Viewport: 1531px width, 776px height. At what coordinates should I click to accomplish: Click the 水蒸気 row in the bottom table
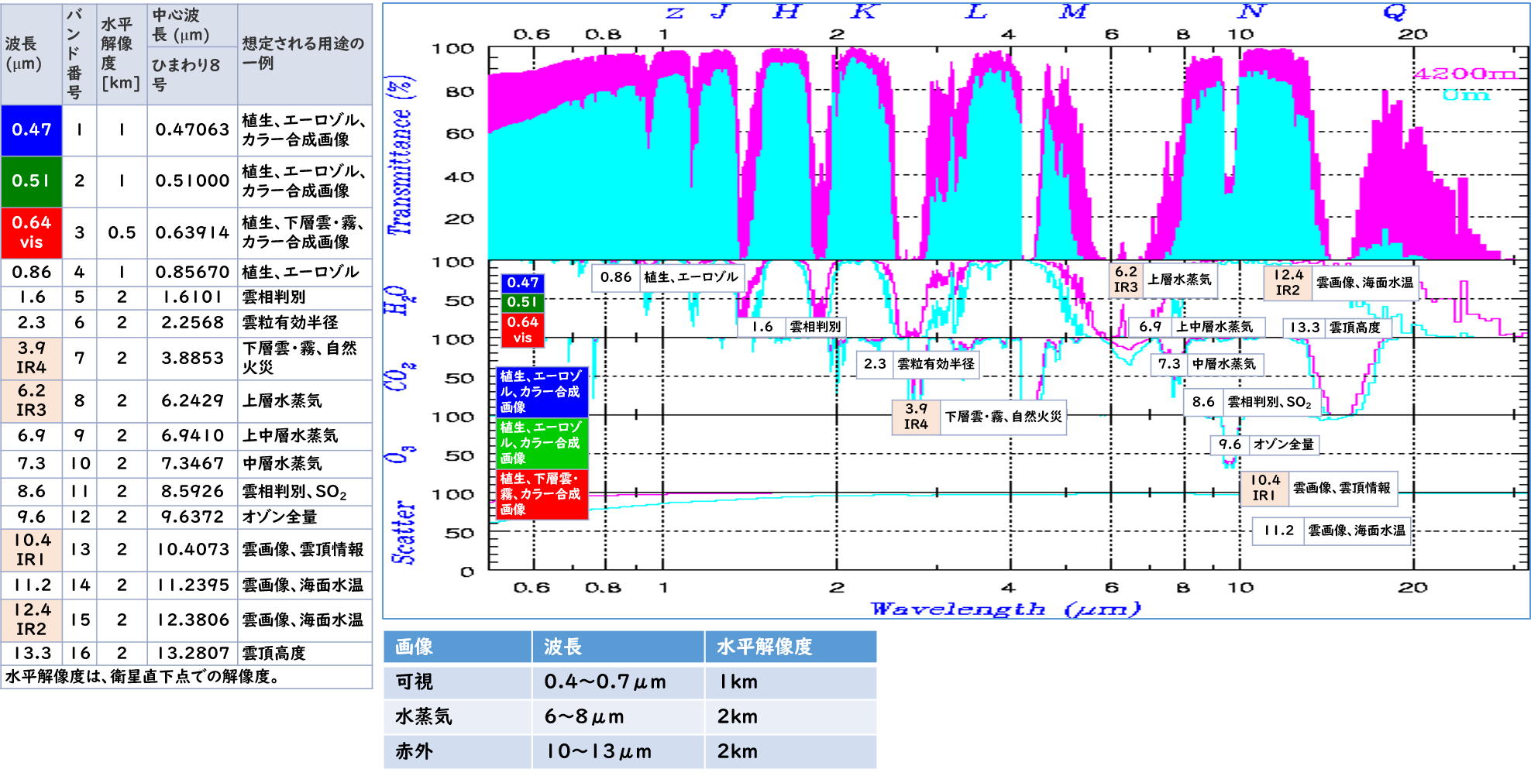coord(423,716)
